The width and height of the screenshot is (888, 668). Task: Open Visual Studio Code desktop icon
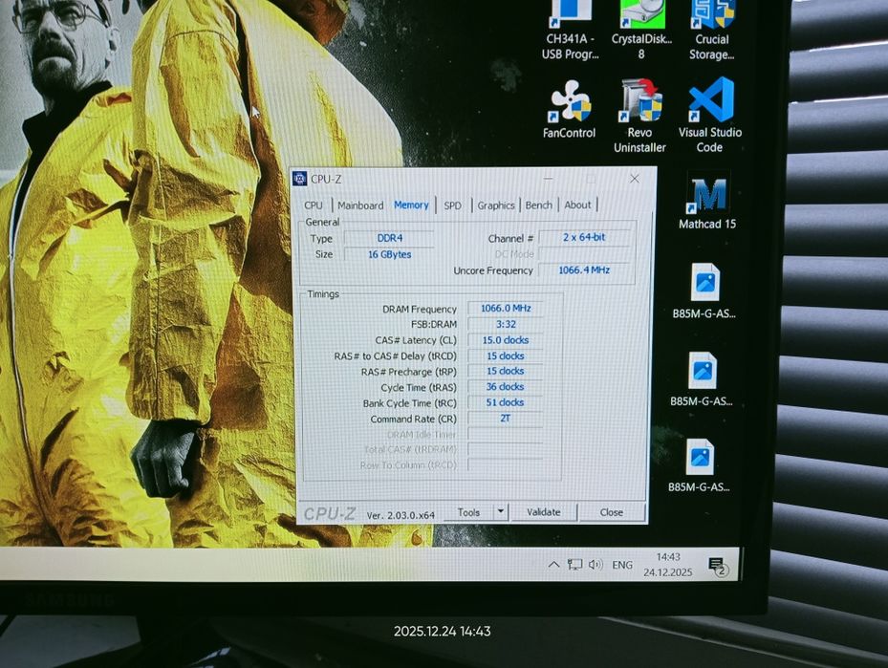[710, 116]
